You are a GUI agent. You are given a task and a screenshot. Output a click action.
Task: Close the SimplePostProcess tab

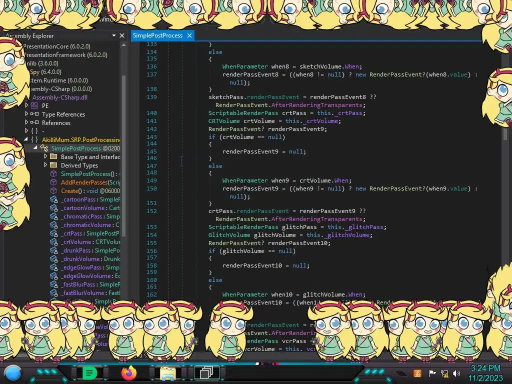coord(189,35)
